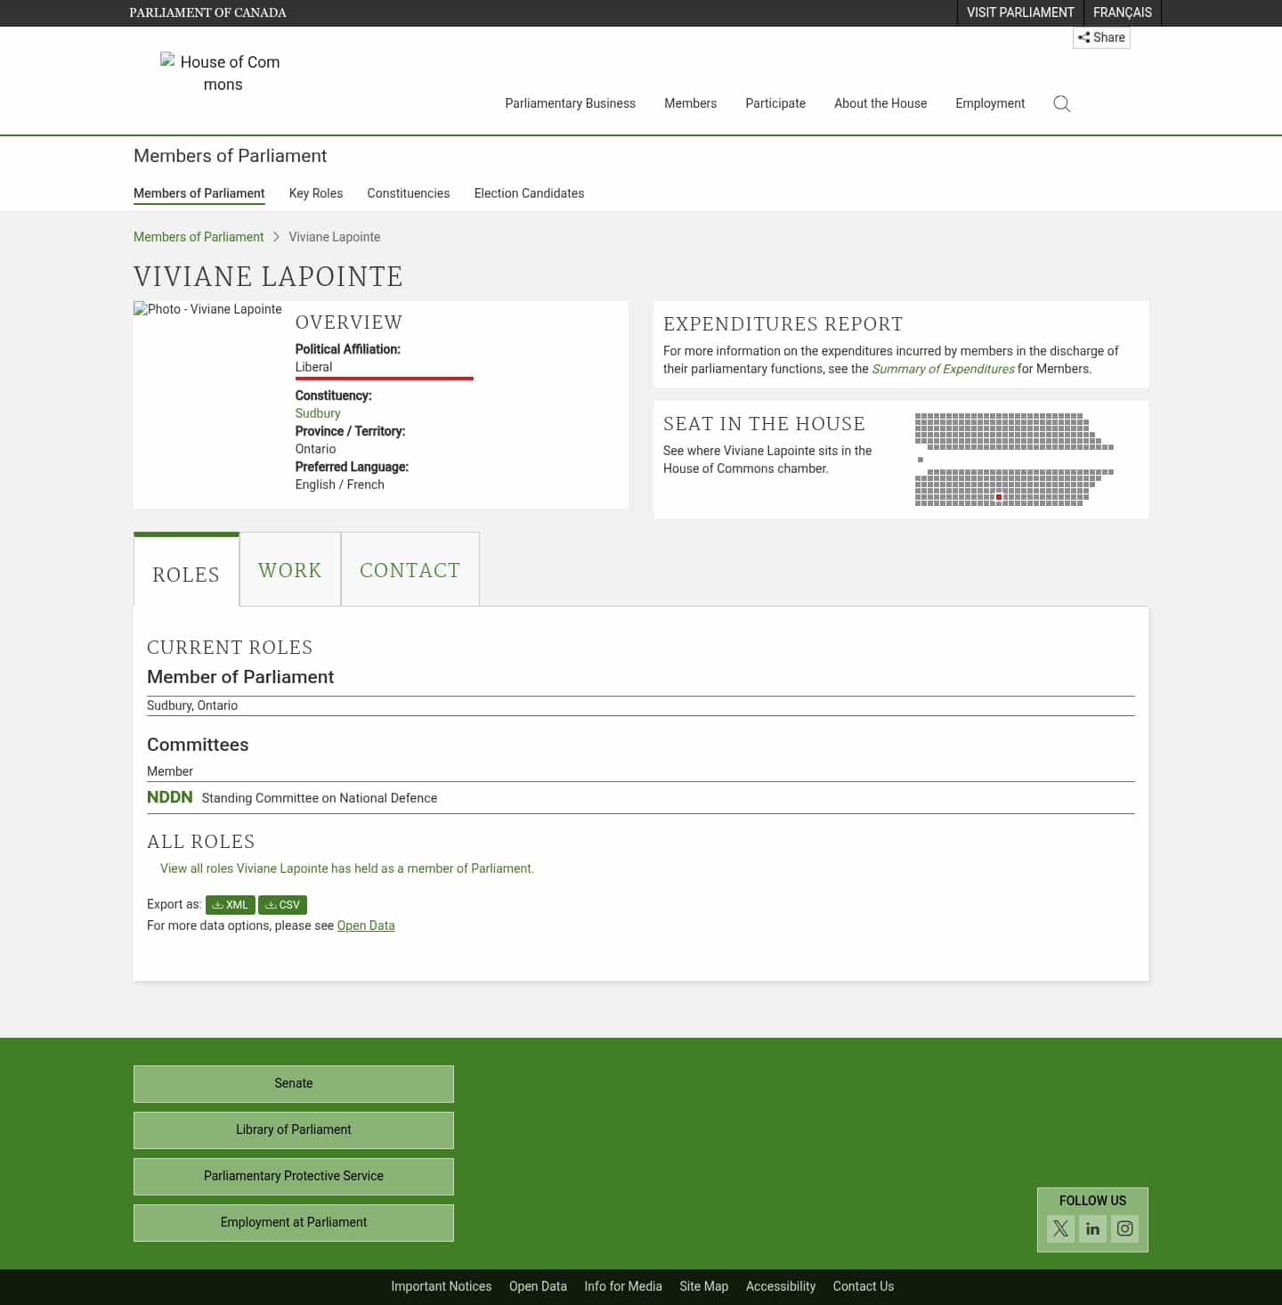Open the Members menu in the header

pyautogui.click(x=690, y=103)
